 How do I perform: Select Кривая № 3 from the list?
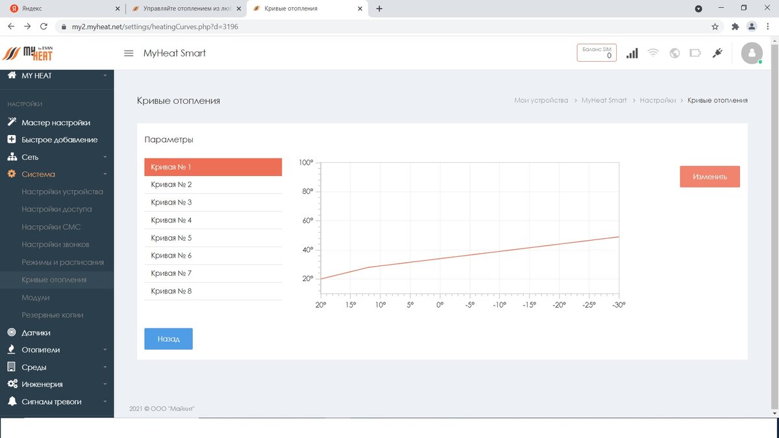(x=213, y=202)
